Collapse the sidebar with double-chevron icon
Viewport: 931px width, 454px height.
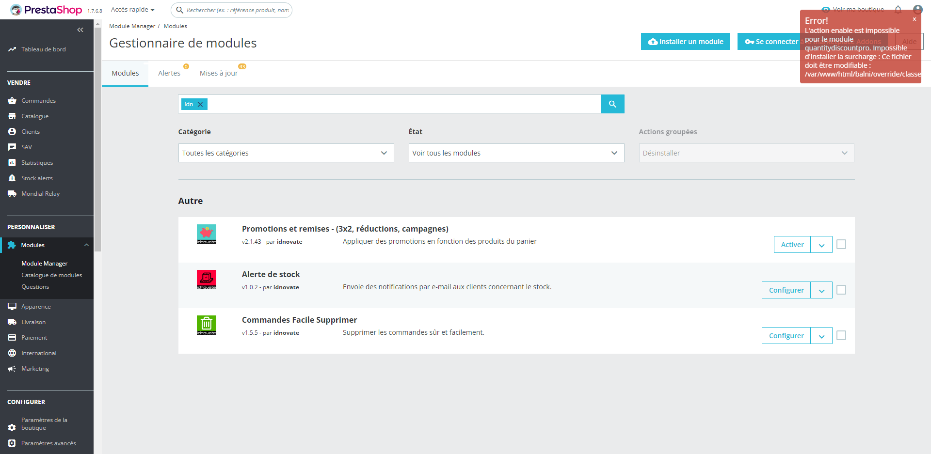tap(80, 30)
